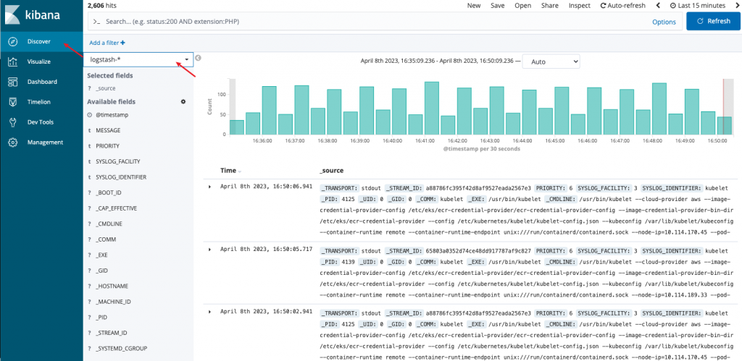Click the Time column header

coord(228,171)
